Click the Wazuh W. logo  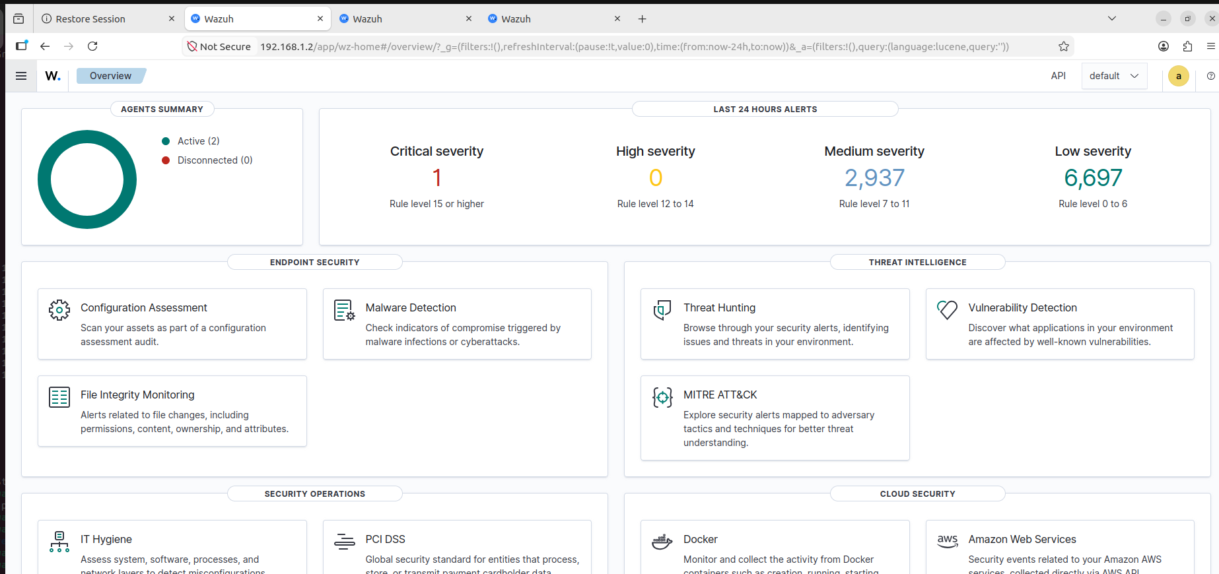point(53,76)
